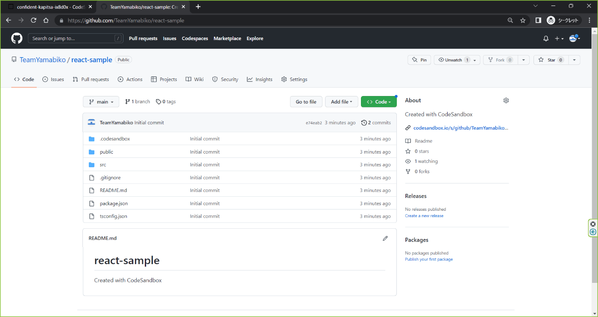Image resolution: width=598 pixels, height=317 pixels.
Task: Open the Projects tab
Action: click(x=164, y=79)
